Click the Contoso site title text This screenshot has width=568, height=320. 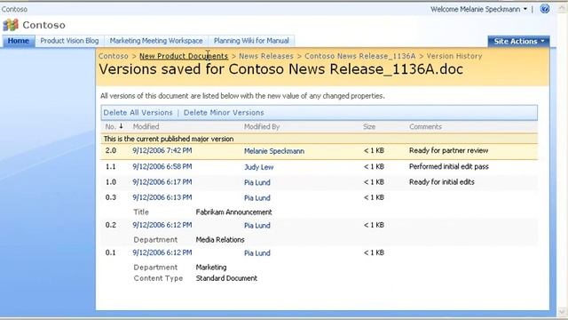tap(43, 25)
